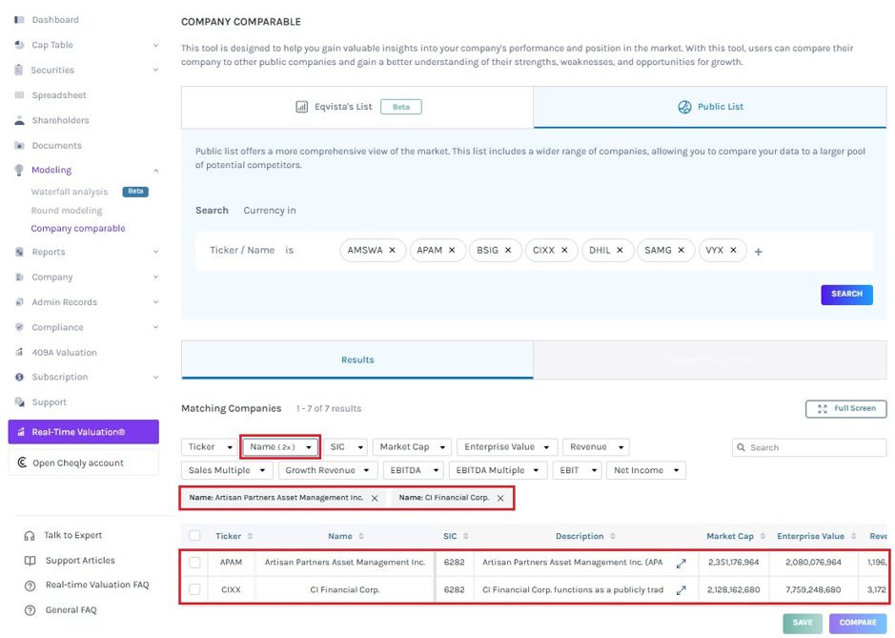Open the Net Income filter dropdown

(646, 470)
